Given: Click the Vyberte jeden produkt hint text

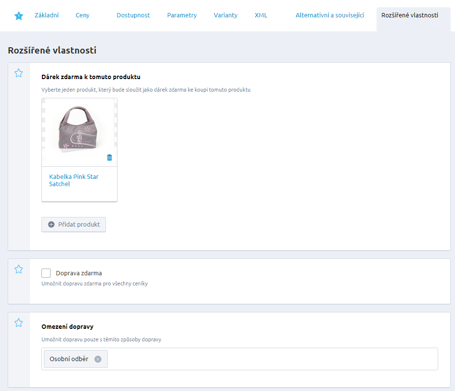Looking at the screenshot, I should pos(146,90).
